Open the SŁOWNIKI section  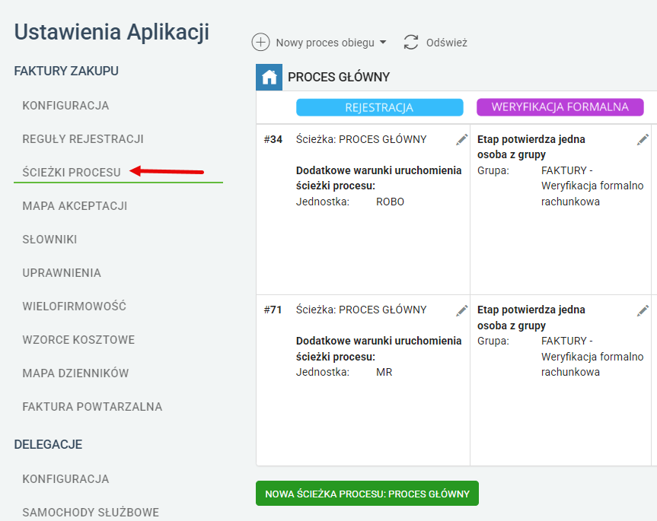click(x=49, y=240)
